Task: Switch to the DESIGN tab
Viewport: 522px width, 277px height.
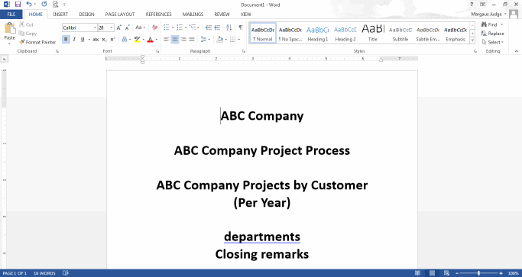Action: pyautogui.click(x=86, y=14)
